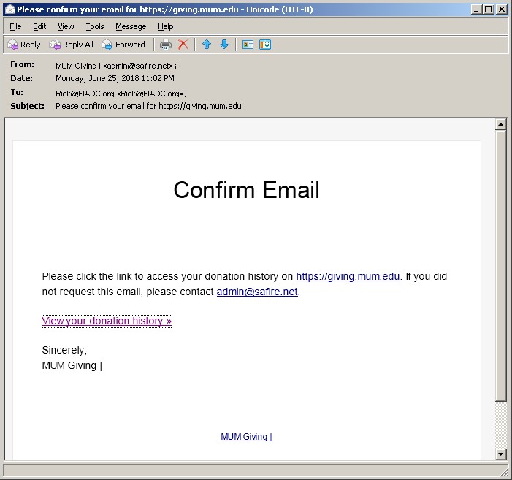Open the Edit menu
The height and width of the screenshot is (480, 512).
coord(39,26)
